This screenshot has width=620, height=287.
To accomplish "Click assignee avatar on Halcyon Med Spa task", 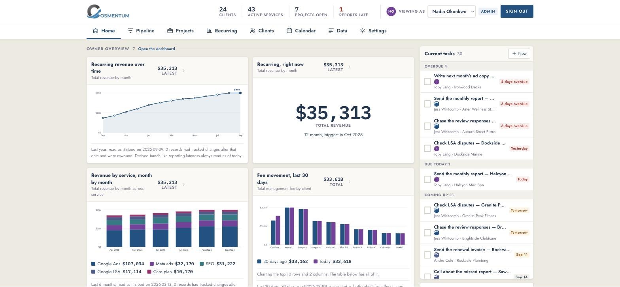I will tap(437, 179).
